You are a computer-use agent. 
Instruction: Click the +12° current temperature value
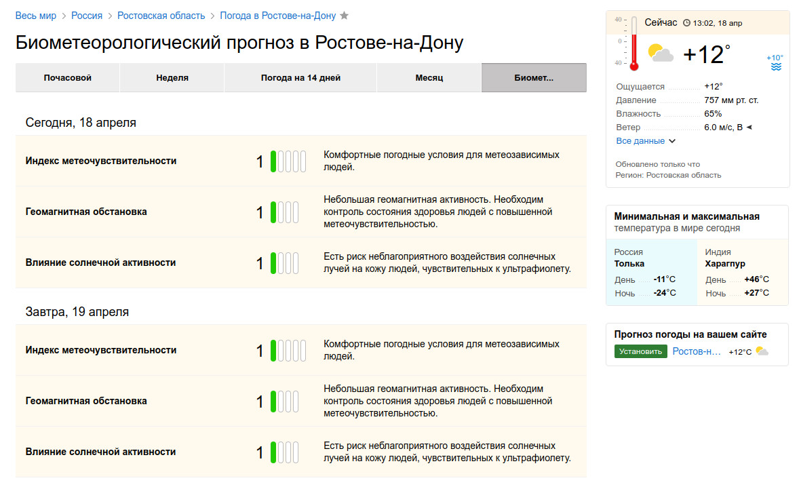coord(706,54)
